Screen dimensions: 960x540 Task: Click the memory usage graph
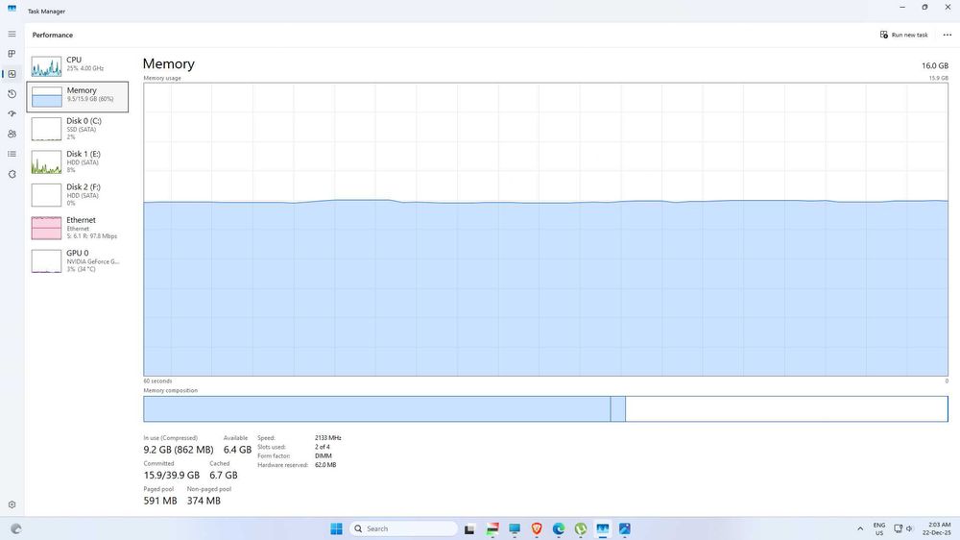pos(545,230)
